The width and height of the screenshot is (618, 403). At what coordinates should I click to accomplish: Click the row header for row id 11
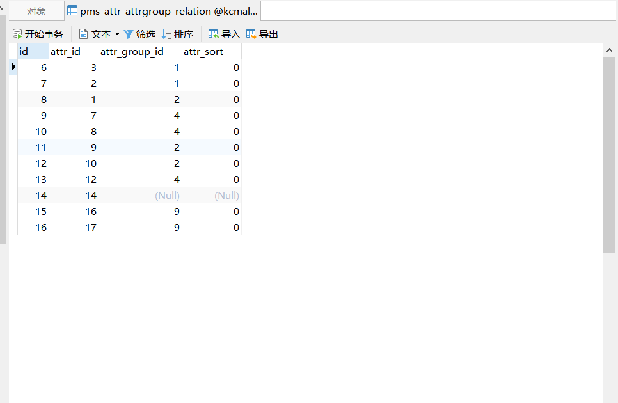pyautogui.click(x=13, y=147)
